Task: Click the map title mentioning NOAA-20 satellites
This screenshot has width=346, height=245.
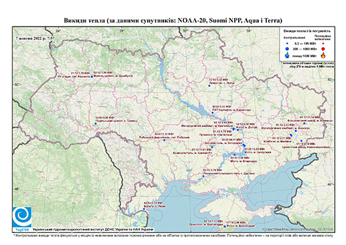Action: 173,21
